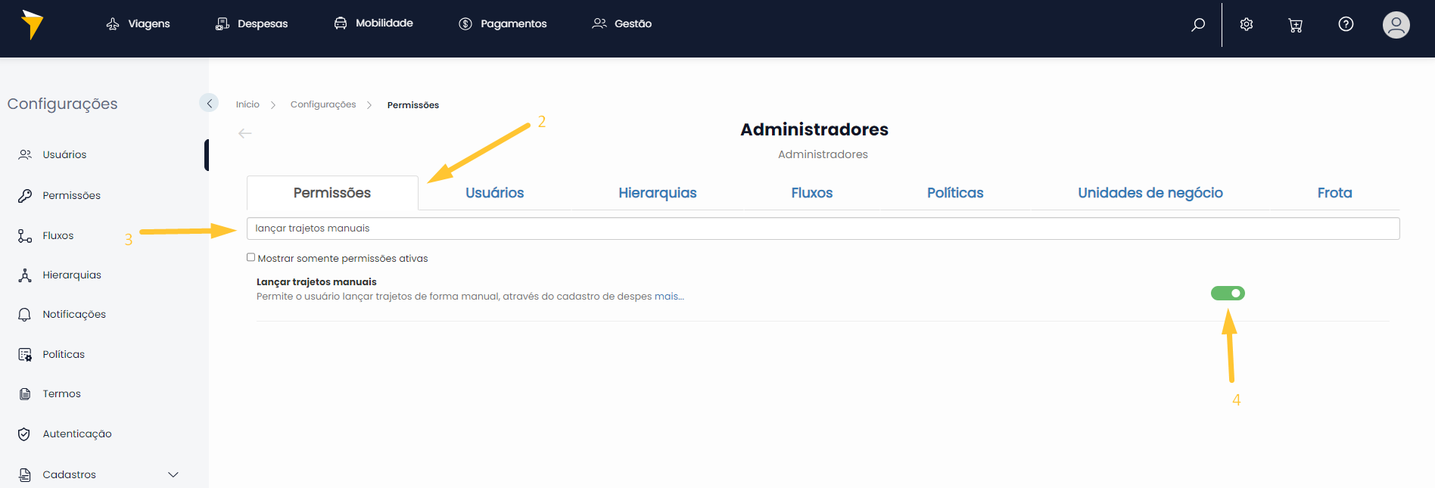Open Notificações in the sidebar
This screenshot has height=488, width=1435.
pos(73,315)
